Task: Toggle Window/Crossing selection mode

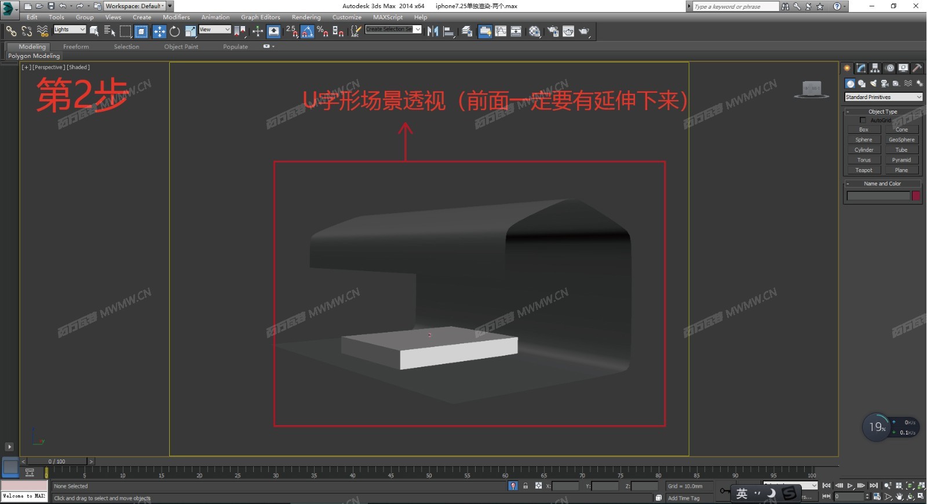Action: pos(141,31)
